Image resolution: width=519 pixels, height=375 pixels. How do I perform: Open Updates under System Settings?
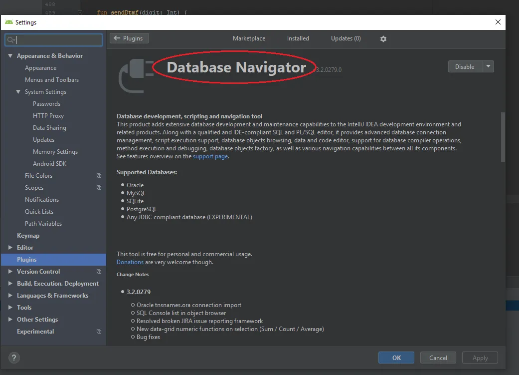tap(44, 140)
